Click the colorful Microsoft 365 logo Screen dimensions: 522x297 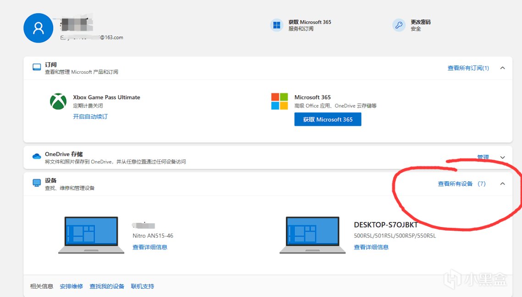pyautogui.click(x=279, y=102)
